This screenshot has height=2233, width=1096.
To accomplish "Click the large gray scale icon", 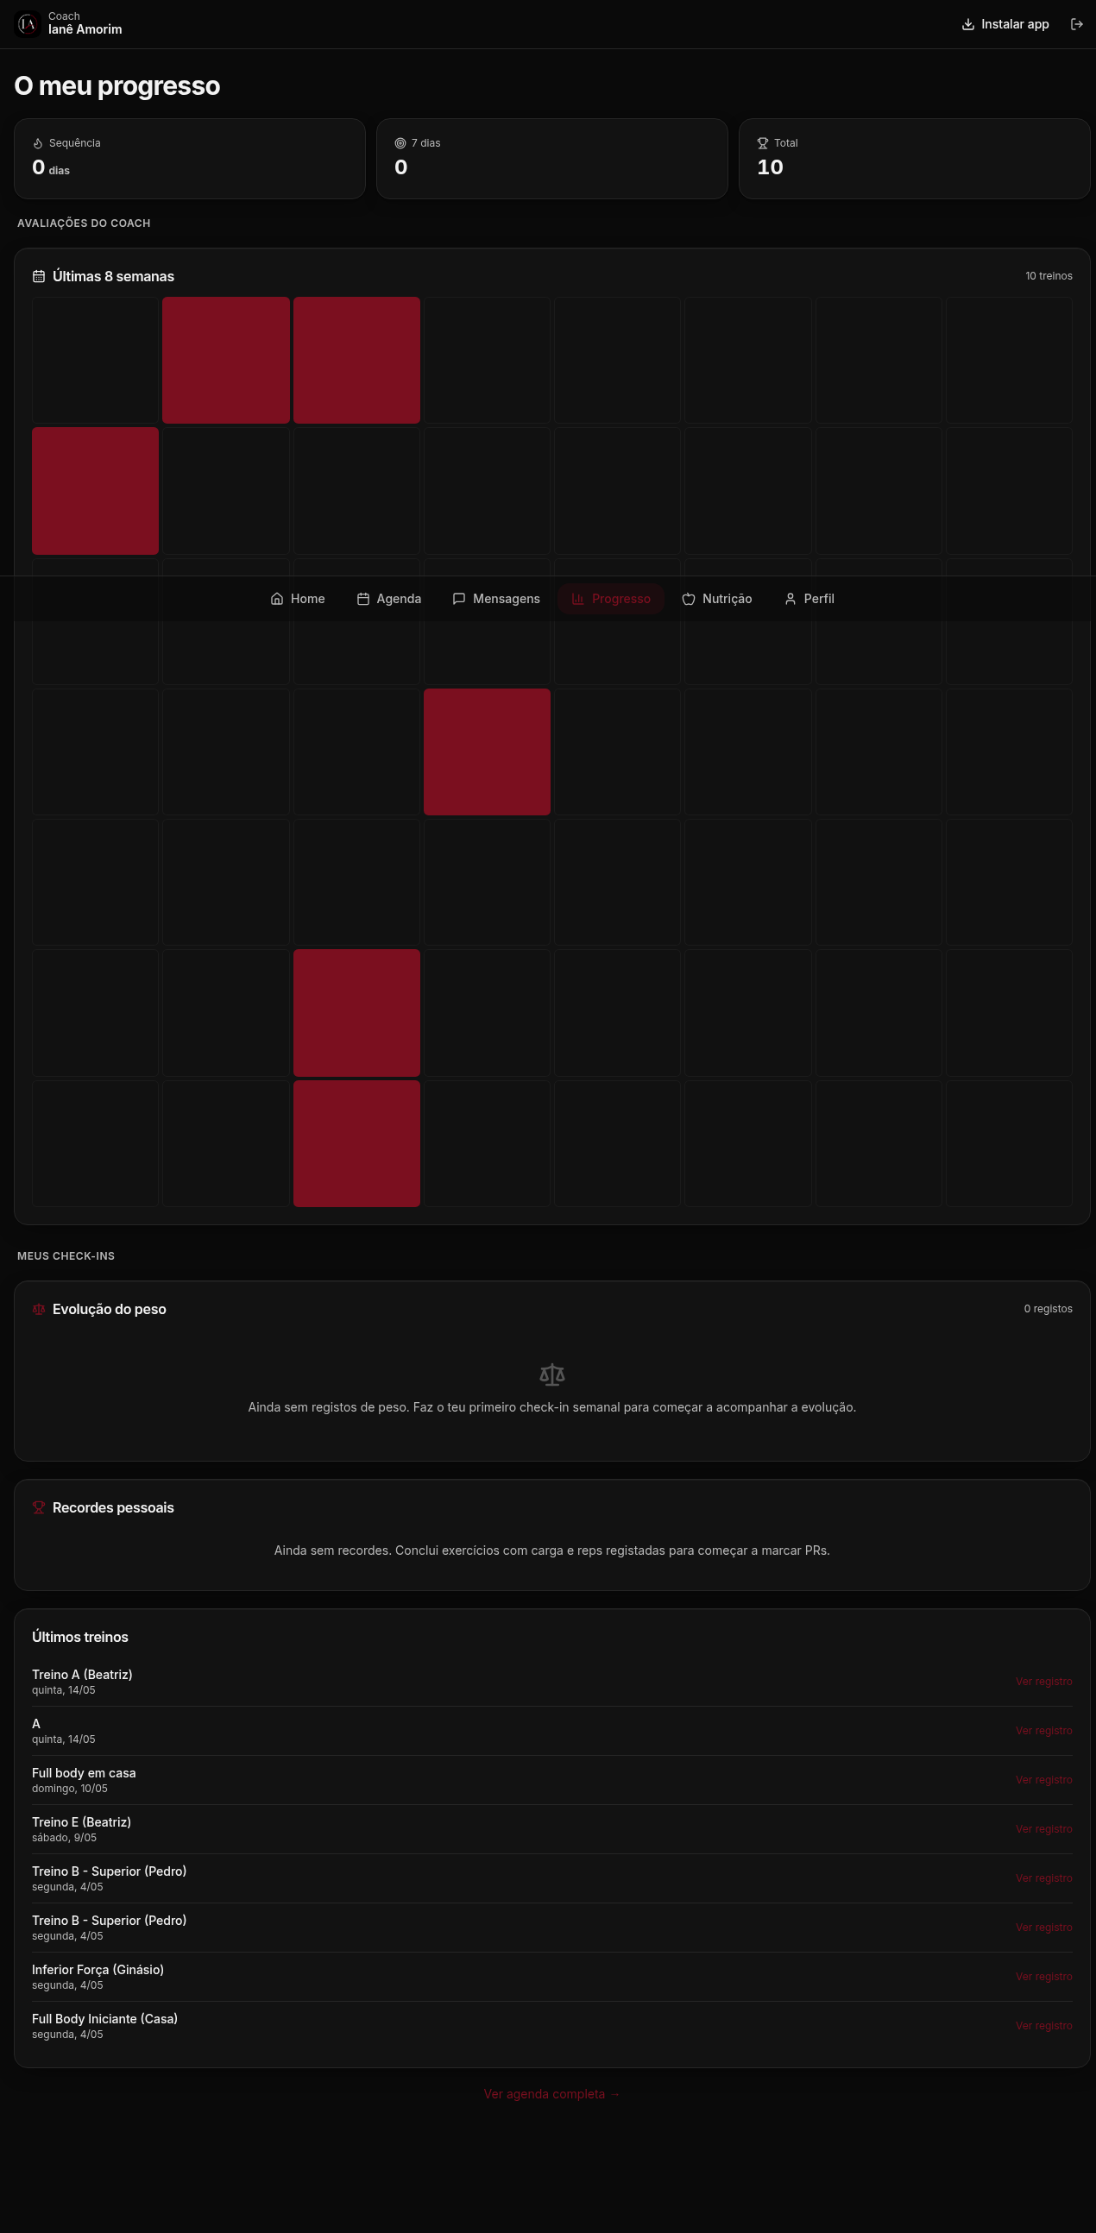I will pos(552,1374).
